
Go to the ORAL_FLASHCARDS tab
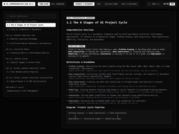129,4
